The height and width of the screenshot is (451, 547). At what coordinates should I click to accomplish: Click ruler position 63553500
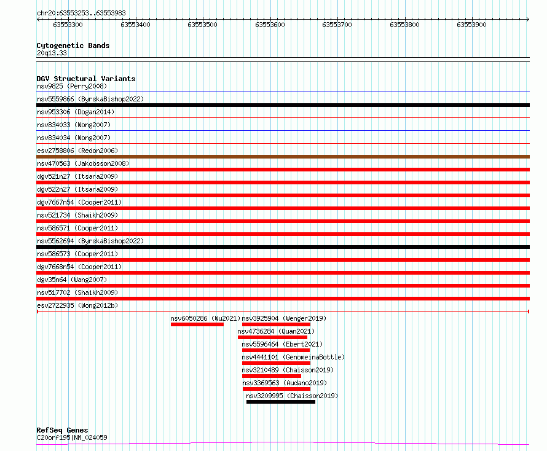tap(202, 25)
